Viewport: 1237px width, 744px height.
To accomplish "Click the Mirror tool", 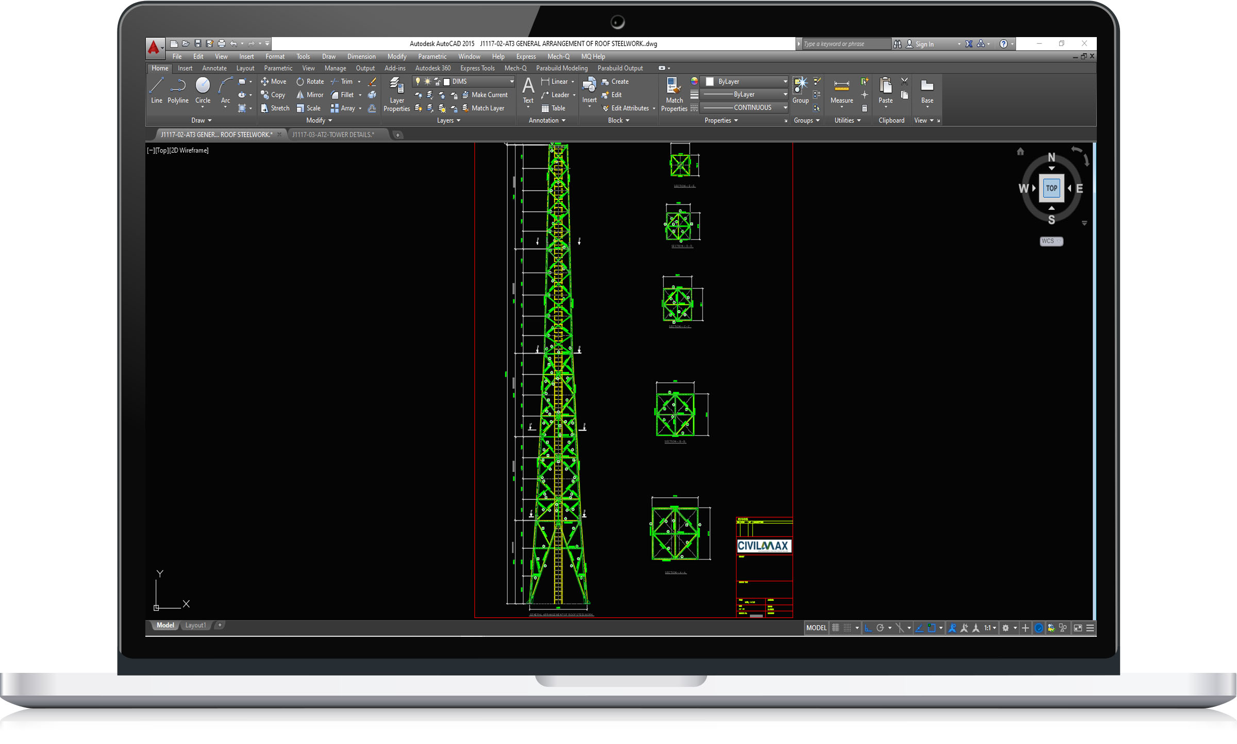I will 310,95.
